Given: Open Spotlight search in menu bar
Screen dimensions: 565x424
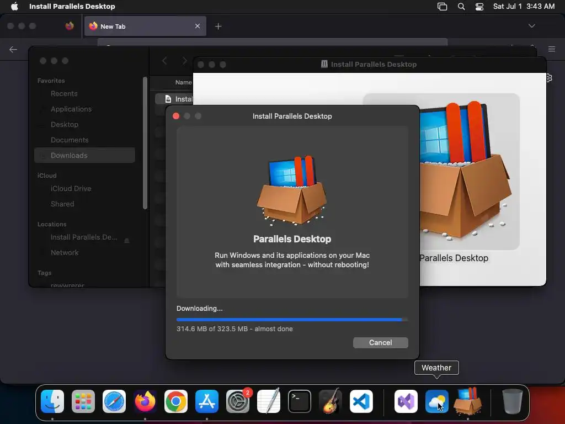Looking at the screenshot, I should click(x=461, y=7).
